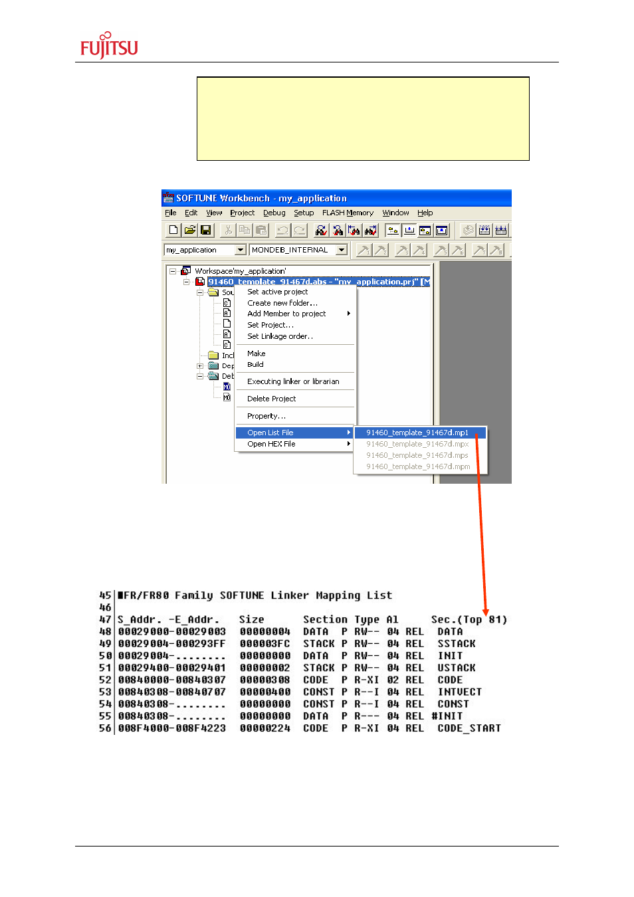The image size is (634, 897).
Task: Click the hammer tool icon numbered 3
Action: coord(403,250)
